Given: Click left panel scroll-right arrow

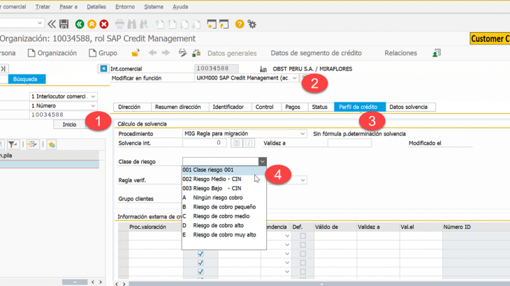Looking at the screenshot, I should (x=101, y=282).
